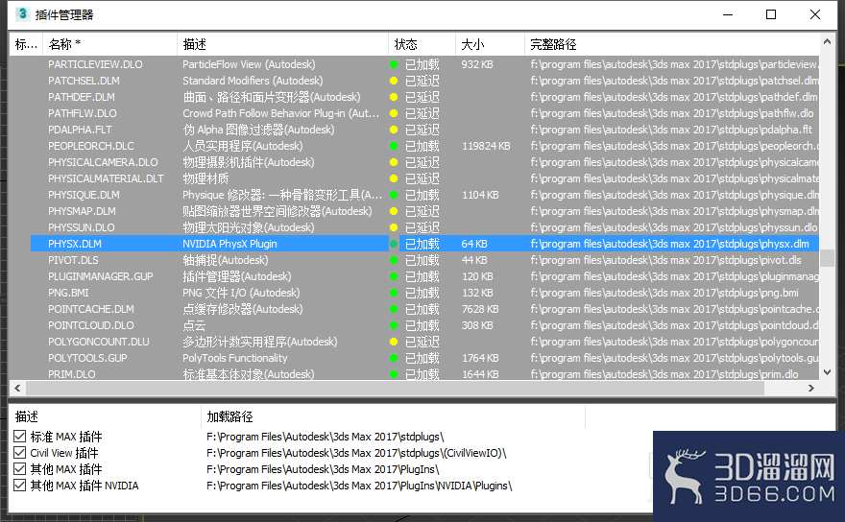This screenshot has width=845, height=522.
Task: Click the 7628 KB size cell
Action: [480, 309]
